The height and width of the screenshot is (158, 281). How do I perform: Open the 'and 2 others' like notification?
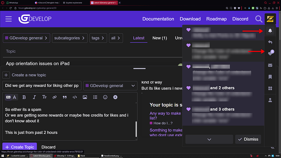(223, 94)
